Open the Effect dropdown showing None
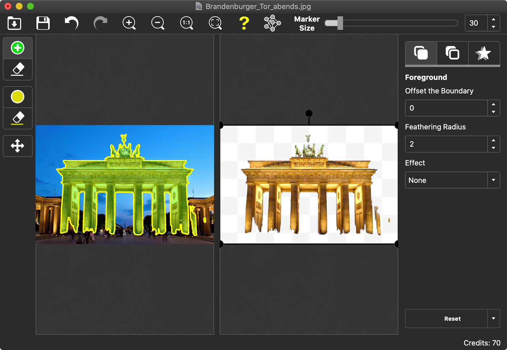 click(x=452, y=180)
